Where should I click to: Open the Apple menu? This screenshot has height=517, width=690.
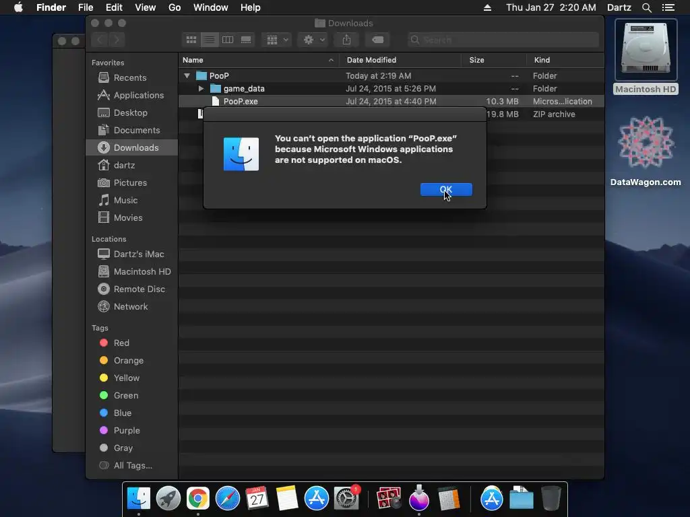click(18, 7)
